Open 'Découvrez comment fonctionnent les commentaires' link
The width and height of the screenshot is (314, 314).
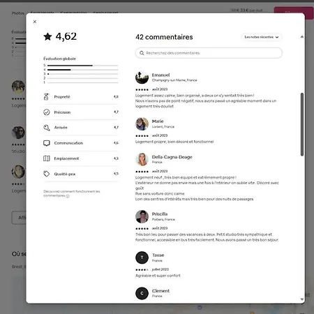[x=72, y=193]
